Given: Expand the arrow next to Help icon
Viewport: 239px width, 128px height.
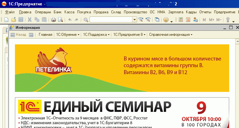Looking at the screenshot, I should point(172,22).
